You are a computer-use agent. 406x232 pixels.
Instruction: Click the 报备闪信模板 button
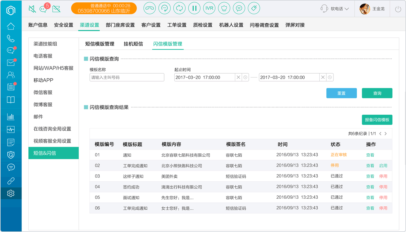tap(377, 120)
